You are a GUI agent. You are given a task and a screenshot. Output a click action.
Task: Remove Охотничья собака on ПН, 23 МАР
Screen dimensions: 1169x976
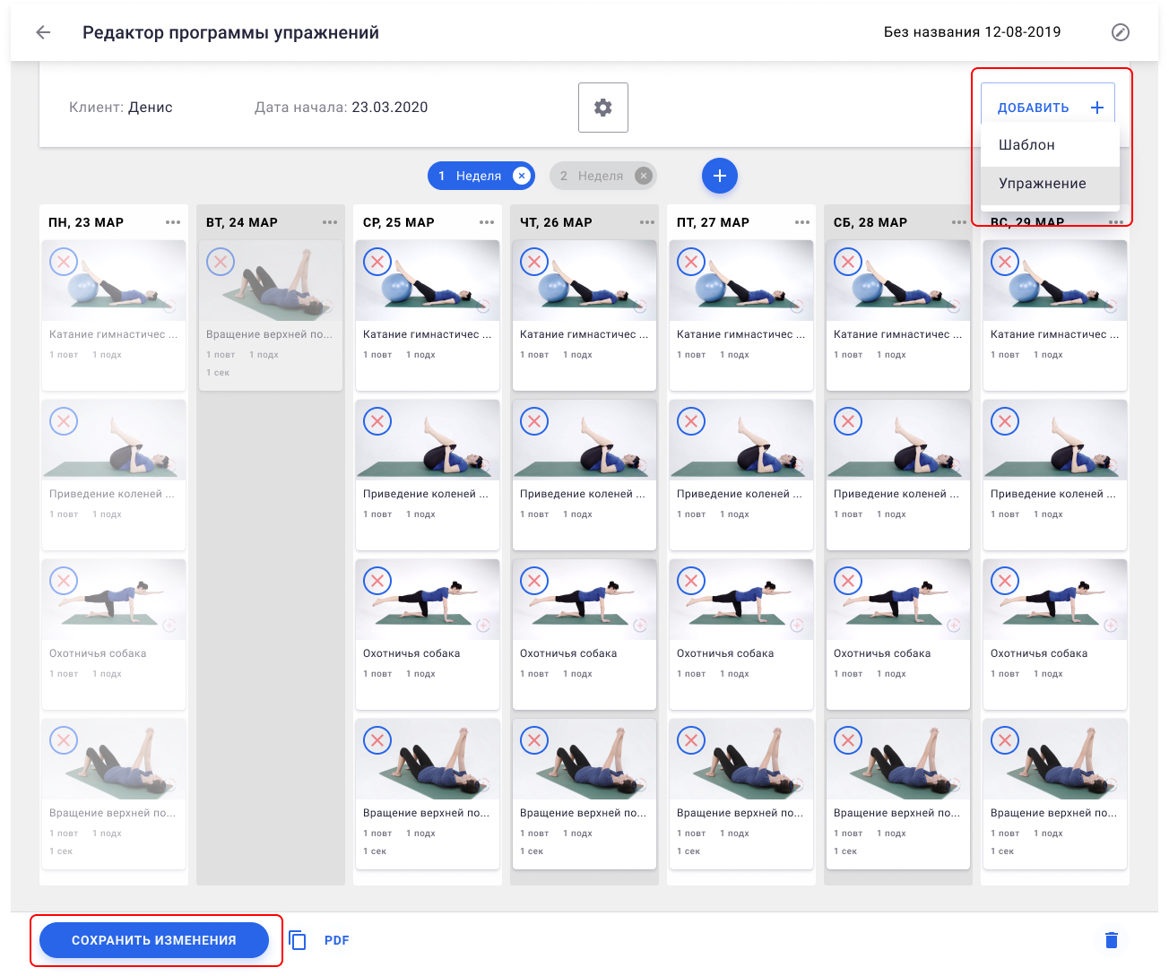point(64,581)
